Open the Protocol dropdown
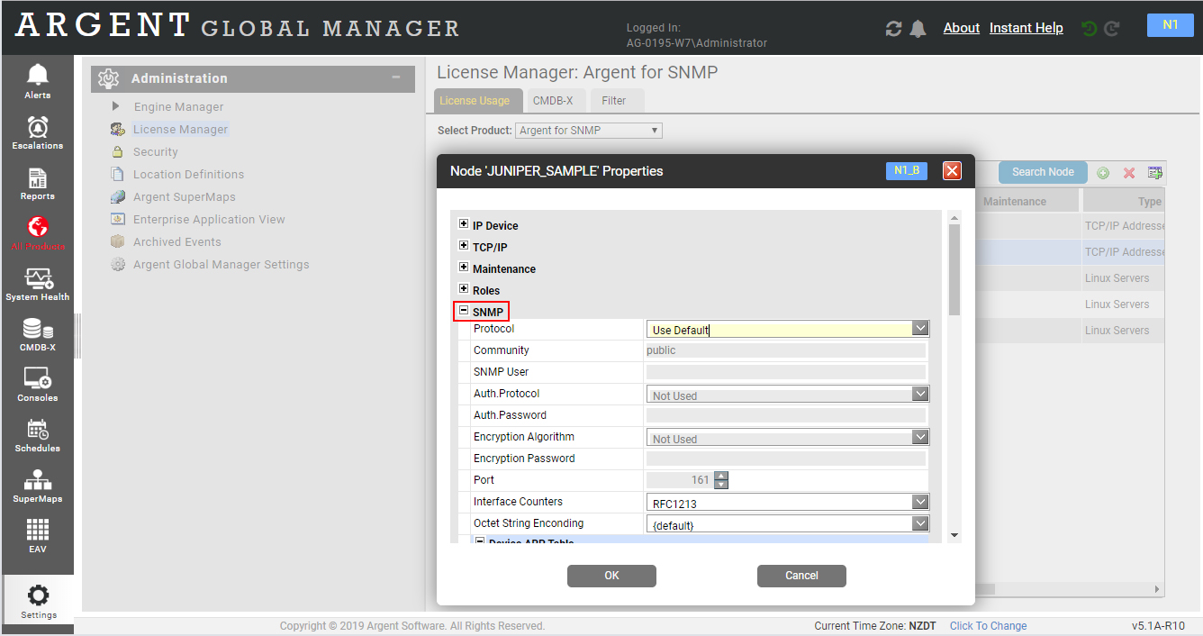 (x=919, y=329)
